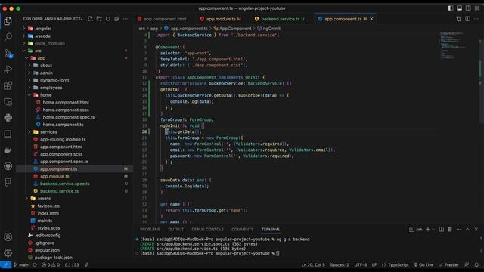Click AppComponent in breadcrumb
The image size is (484, 272).
(235, 29)
